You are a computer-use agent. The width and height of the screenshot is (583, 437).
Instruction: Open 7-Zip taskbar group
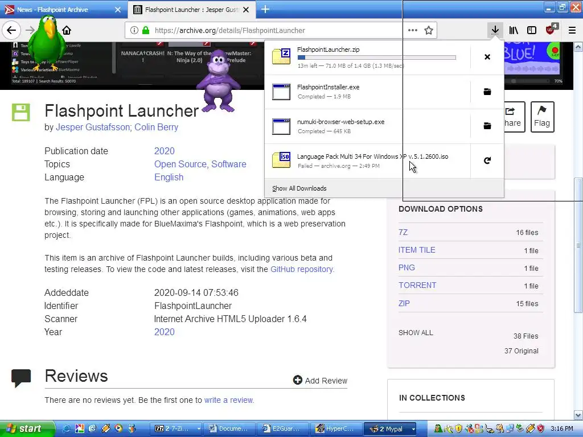[178, 428]
